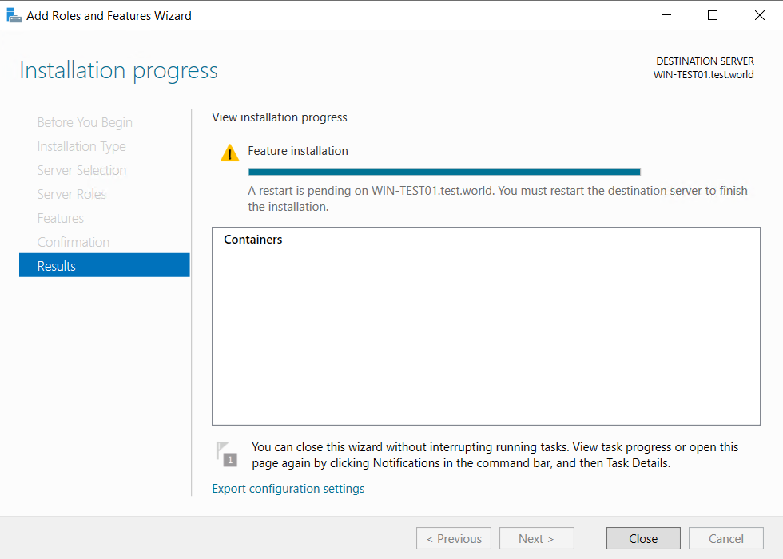Click the Next button

[x=537, y=538]
